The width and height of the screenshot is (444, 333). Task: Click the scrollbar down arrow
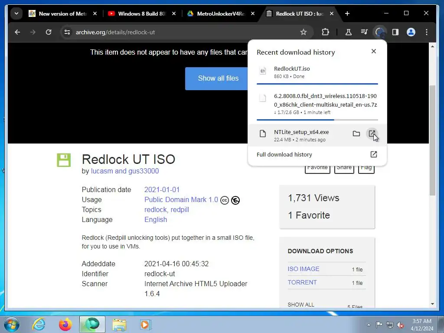point(432,304)
